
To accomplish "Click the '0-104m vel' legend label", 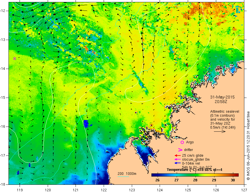I will (x=191, y=163).
